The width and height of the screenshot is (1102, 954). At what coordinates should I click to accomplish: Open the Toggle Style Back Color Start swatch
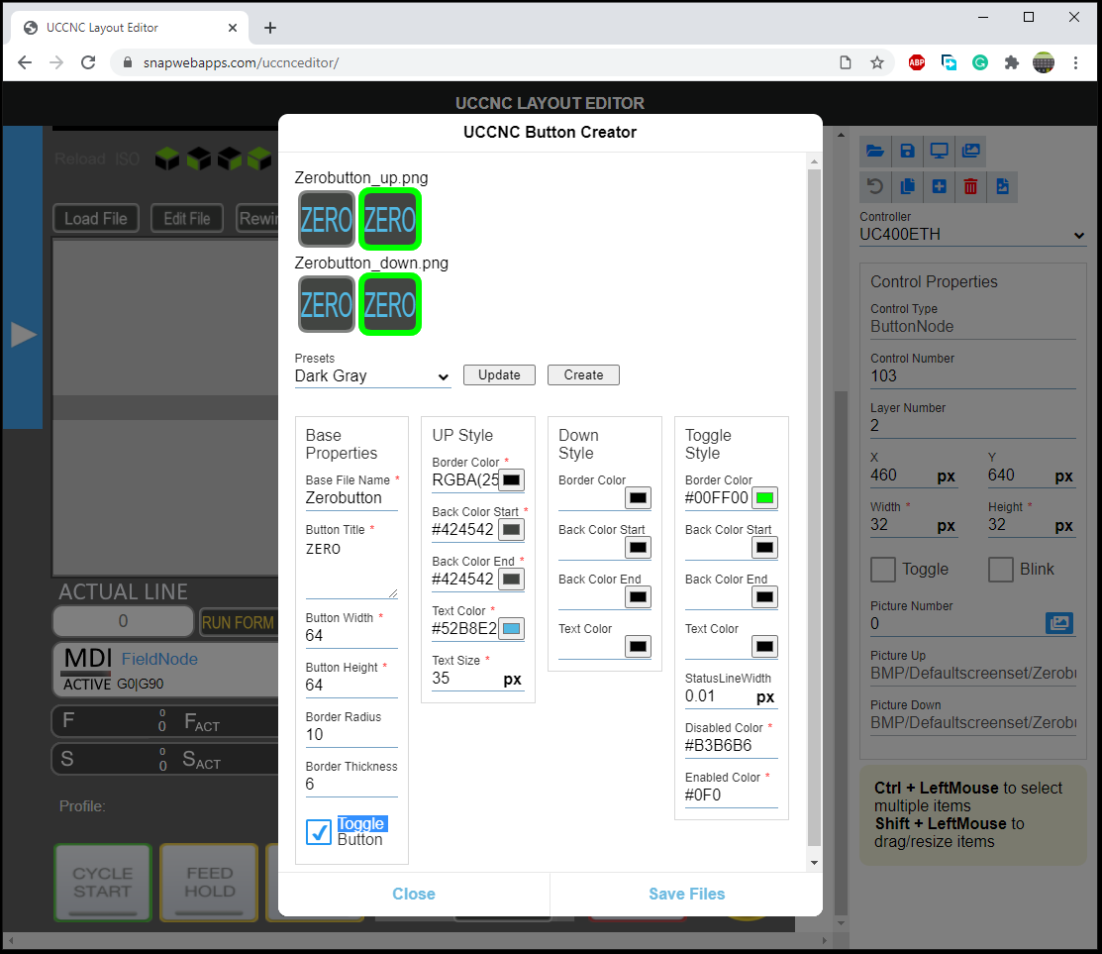764,548
